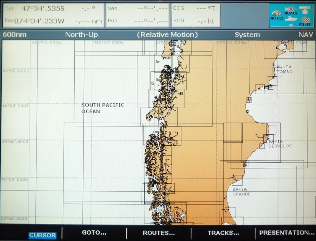The image size is (316, 241).
Task: Click the radar scanner status icon
Action: coord(304,10)
